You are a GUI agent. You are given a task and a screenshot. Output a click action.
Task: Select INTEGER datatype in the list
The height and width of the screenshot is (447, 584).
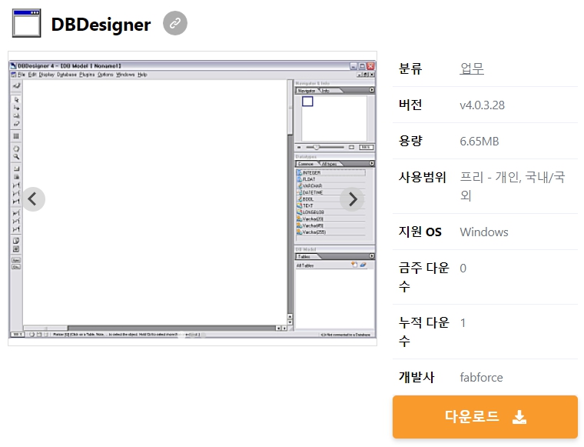click(330, 172)
